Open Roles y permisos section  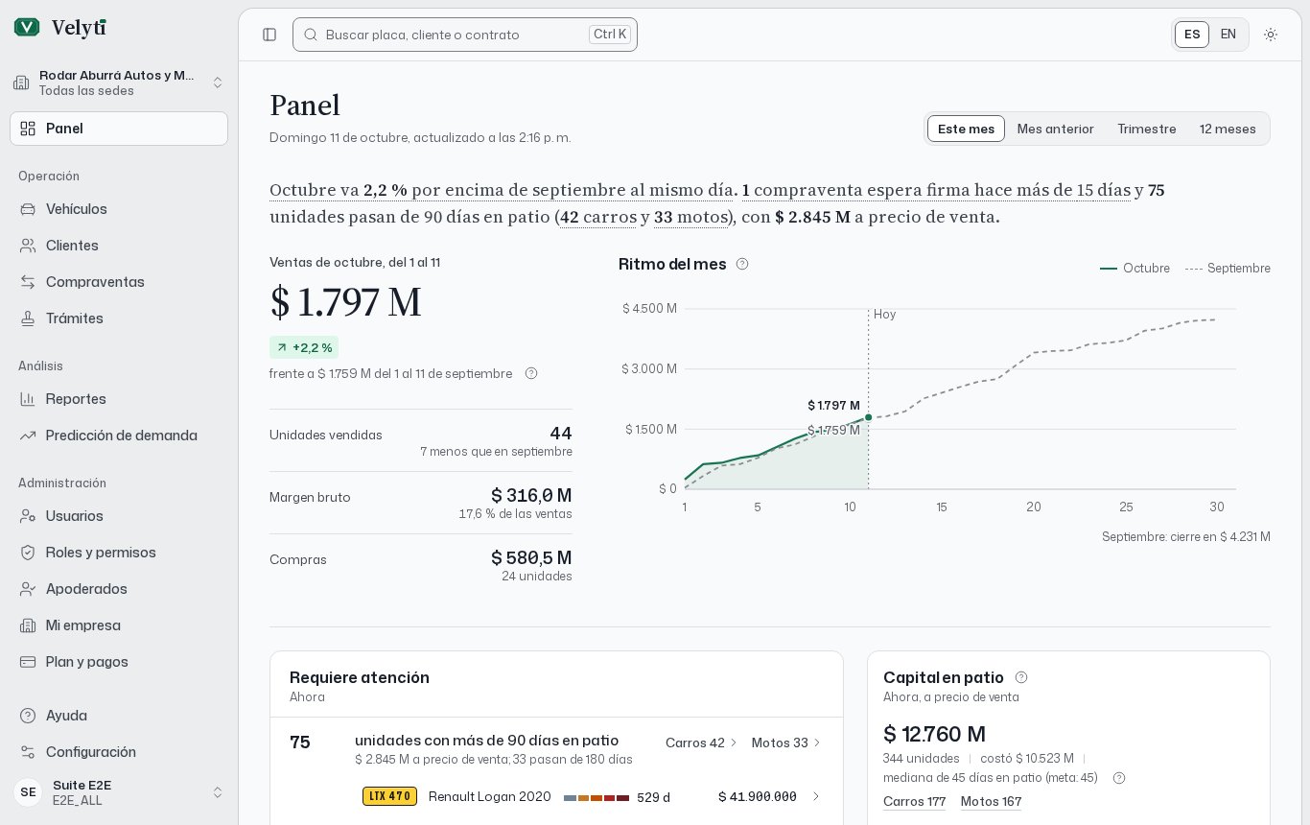coord(119,553)
